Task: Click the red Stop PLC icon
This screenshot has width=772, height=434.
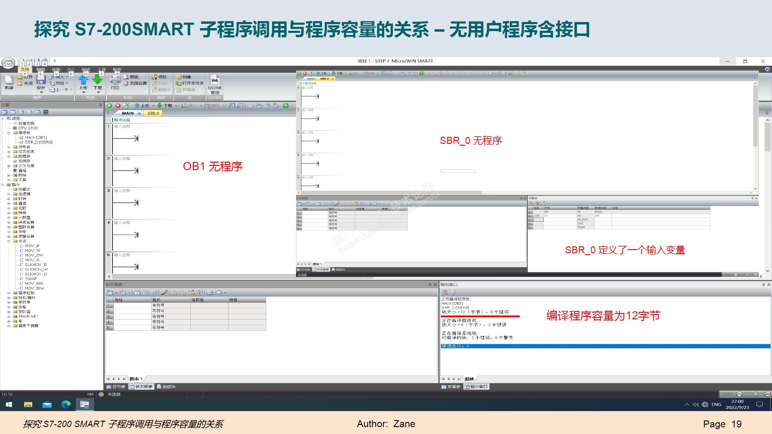Action: [118, 106]
